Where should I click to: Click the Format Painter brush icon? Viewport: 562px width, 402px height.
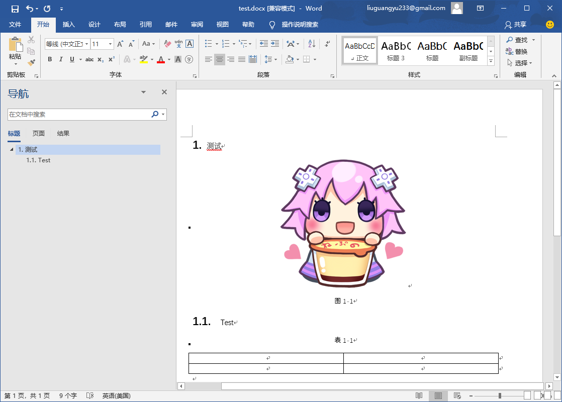[x=31, y=63]
